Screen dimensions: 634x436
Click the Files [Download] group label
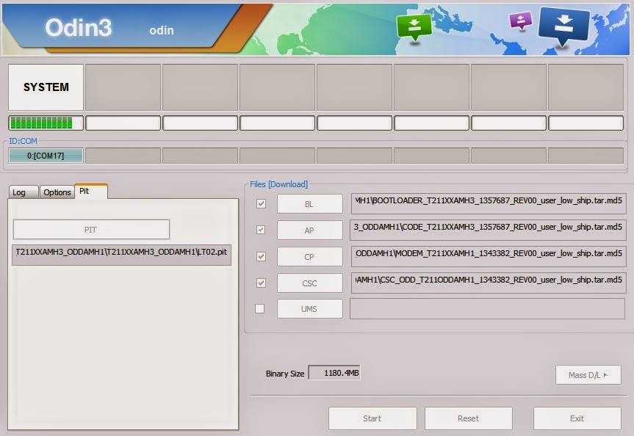coord(278,184)
